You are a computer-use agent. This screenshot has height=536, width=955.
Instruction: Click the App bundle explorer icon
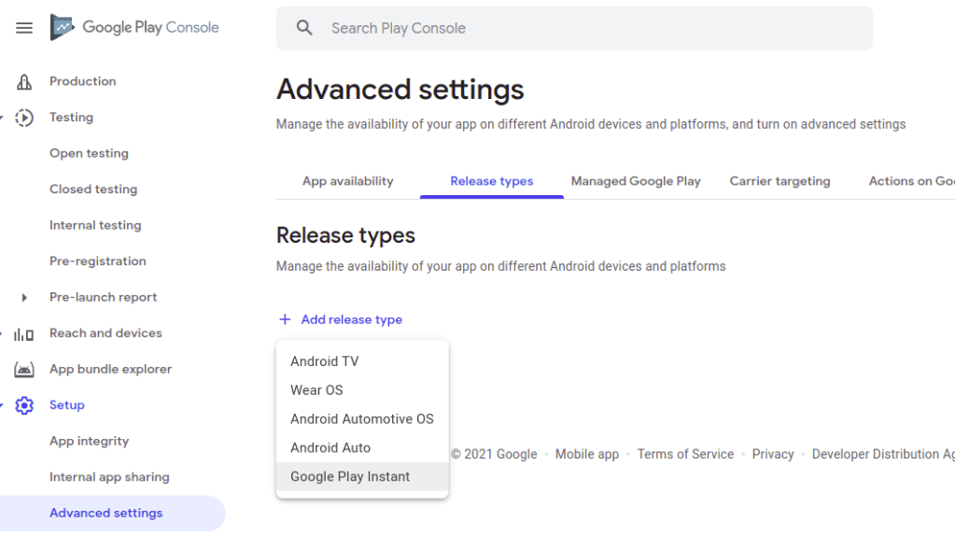coord(24,369)
